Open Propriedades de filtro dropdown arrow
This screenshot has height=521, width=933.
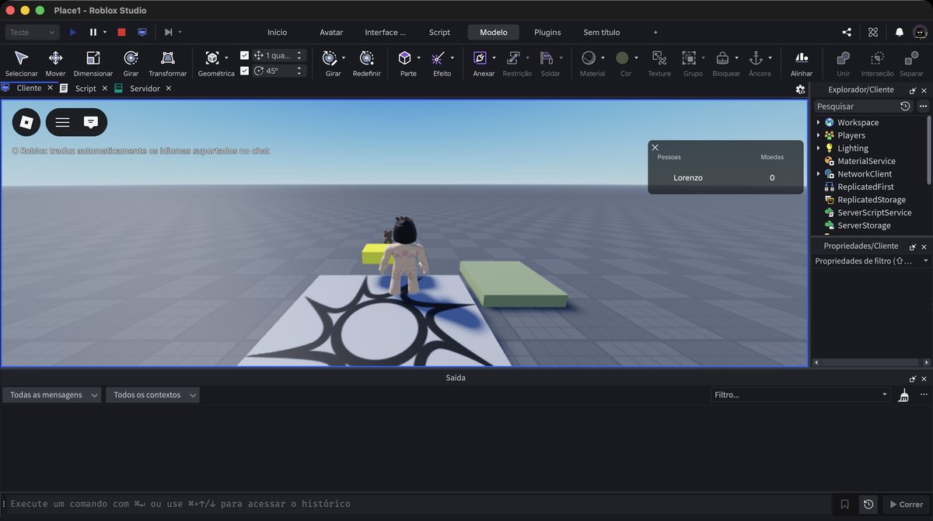pos(925,261)
